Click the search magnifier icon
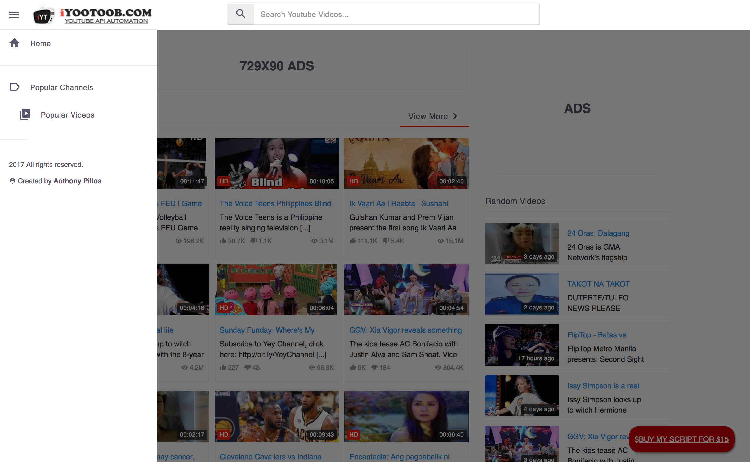Screen dimensions: 750x462 pos(241,14)
